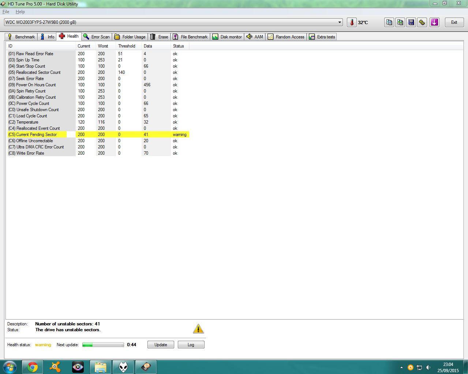The height and width of the screenshot is (374, 468).
Task: Open the Extra tests tab
Action: tap(322, 37)
